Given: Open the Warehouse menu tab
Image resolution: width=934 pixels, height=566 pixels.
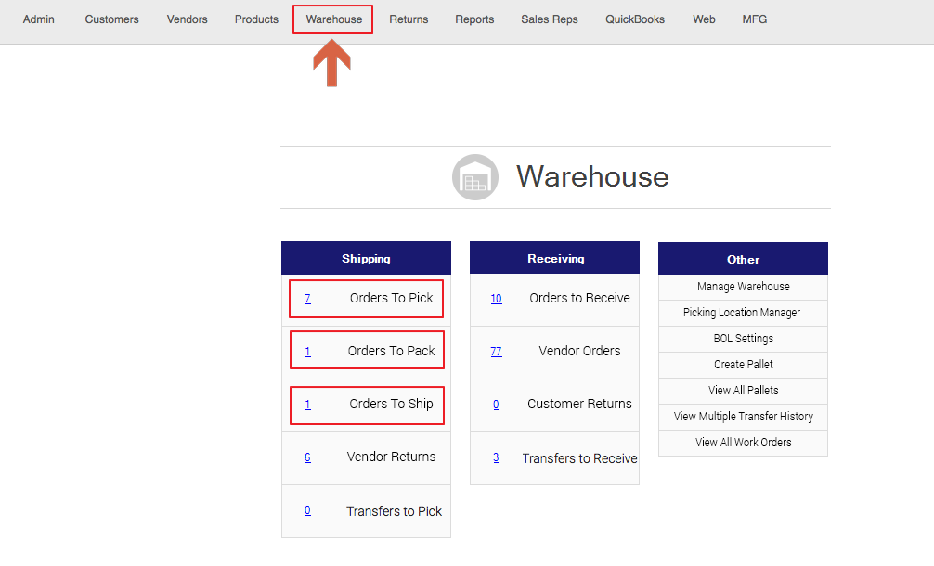Looking at the screenshot, I should point(333,19).
